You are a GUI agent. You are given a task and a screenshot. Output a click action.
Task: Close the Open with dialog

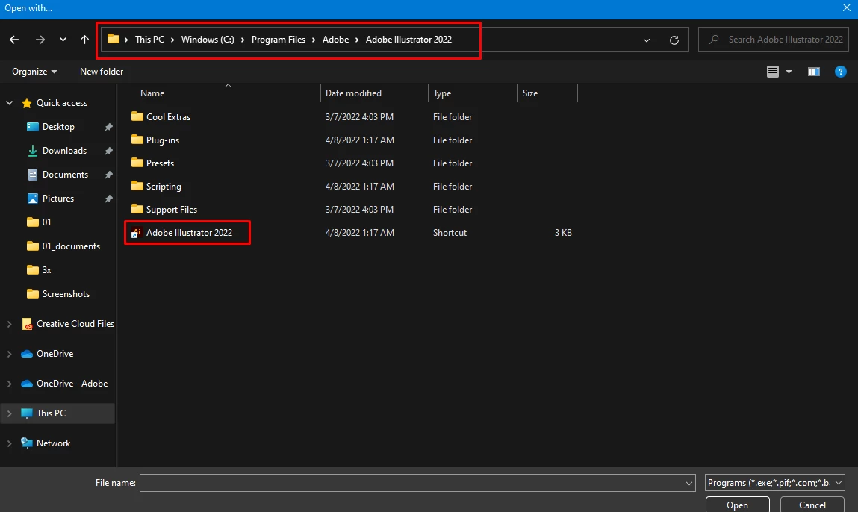(x=846, y=7)
